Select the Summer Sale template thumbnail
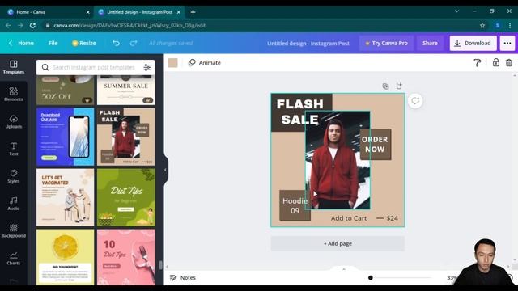518x291 pixels. click(126, 90)
